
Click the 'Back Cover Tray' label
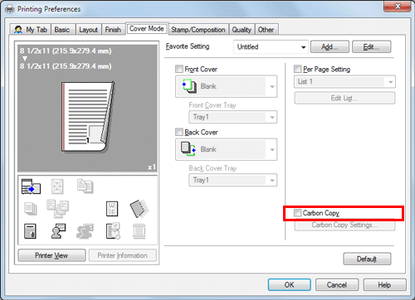(x=212, y=168)
